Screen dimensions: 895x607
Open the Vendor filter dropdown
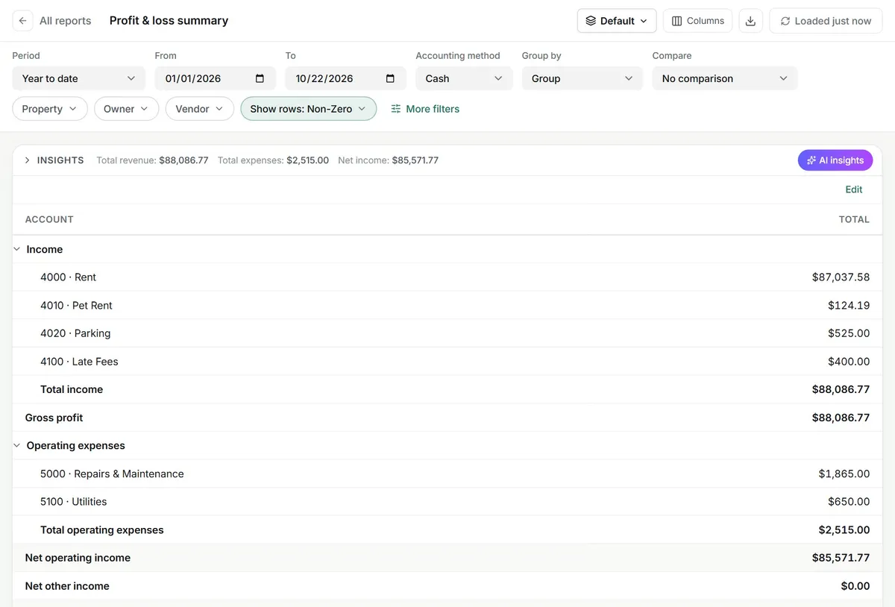(200, 109)
